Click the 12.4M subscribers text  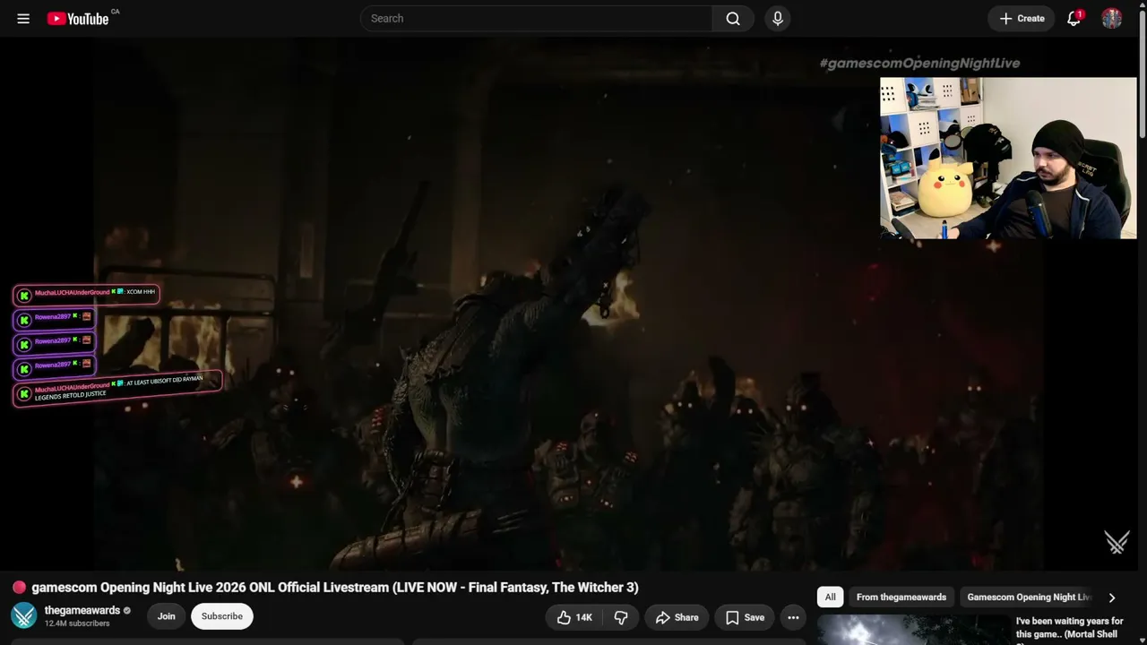(77, 623)
